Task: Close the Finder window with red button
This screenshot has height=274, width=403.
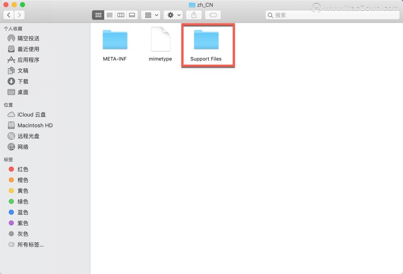Action: [x=6, y=5]
